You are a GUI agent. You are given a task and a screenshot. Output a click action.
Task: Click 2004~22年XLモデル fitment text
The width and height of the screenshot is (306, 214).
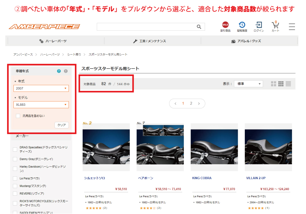point(262,202)
